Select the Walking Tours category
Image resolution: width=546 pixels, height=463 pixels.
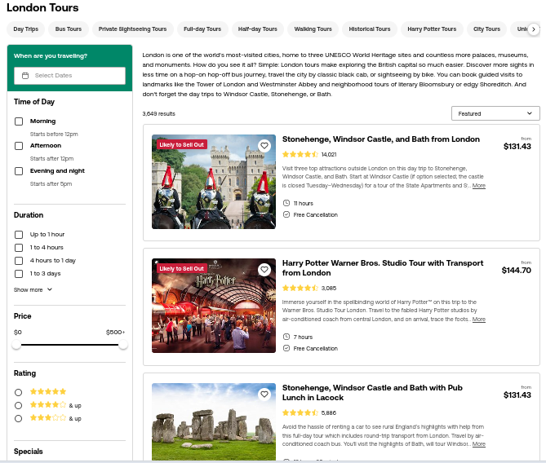point(313,29)
